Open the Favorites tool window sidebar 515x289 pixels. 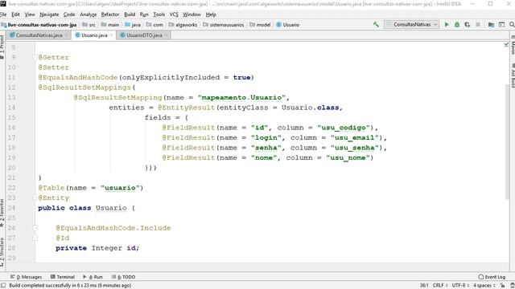(x=2, y=213)
